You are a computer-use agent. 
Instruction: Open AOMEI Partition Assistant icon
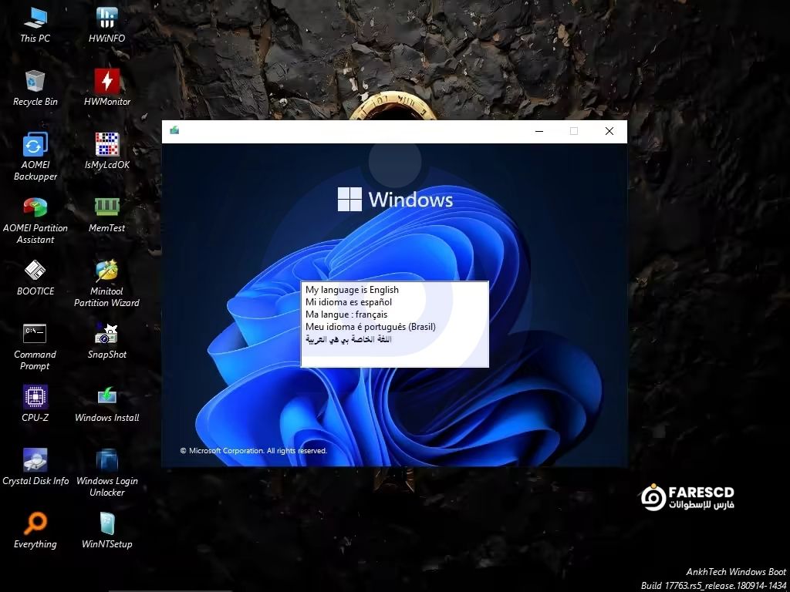(x=35, y=207)
